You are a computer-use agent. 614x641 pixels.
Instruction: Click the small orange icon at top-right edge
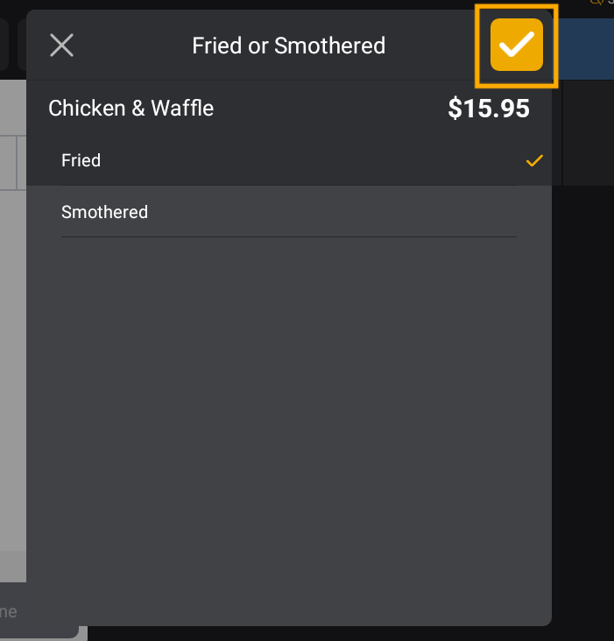(x=598, y=3)
